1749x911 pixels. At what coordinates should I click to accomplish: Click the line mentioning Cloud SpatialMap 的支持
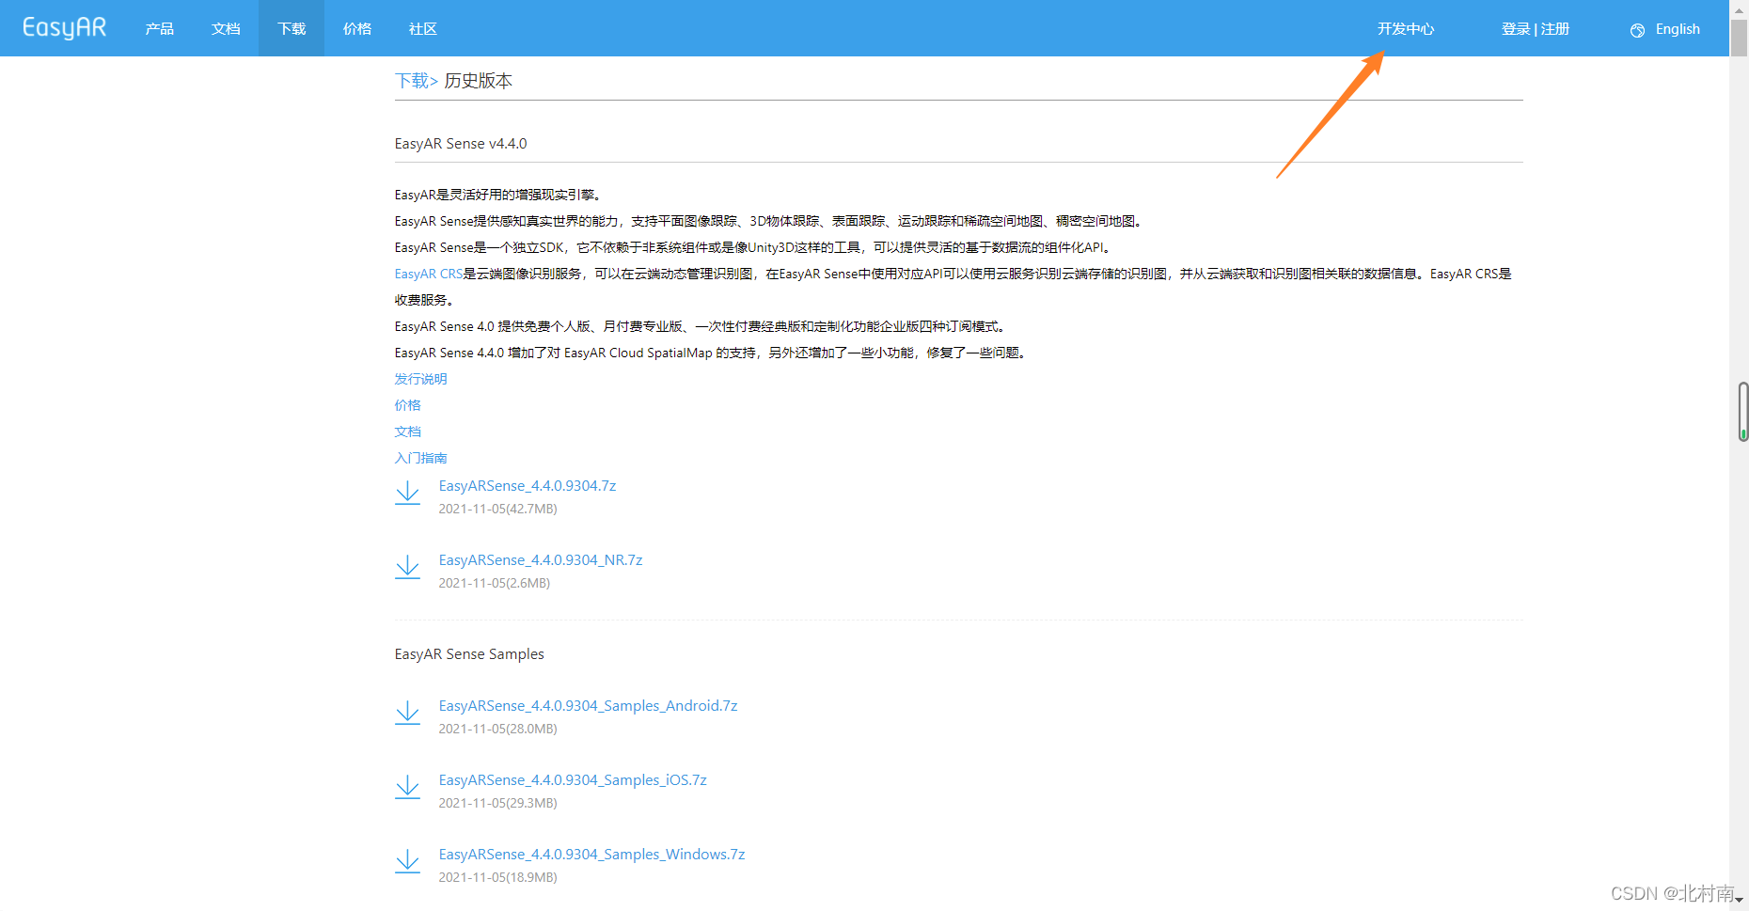[712, 353]
